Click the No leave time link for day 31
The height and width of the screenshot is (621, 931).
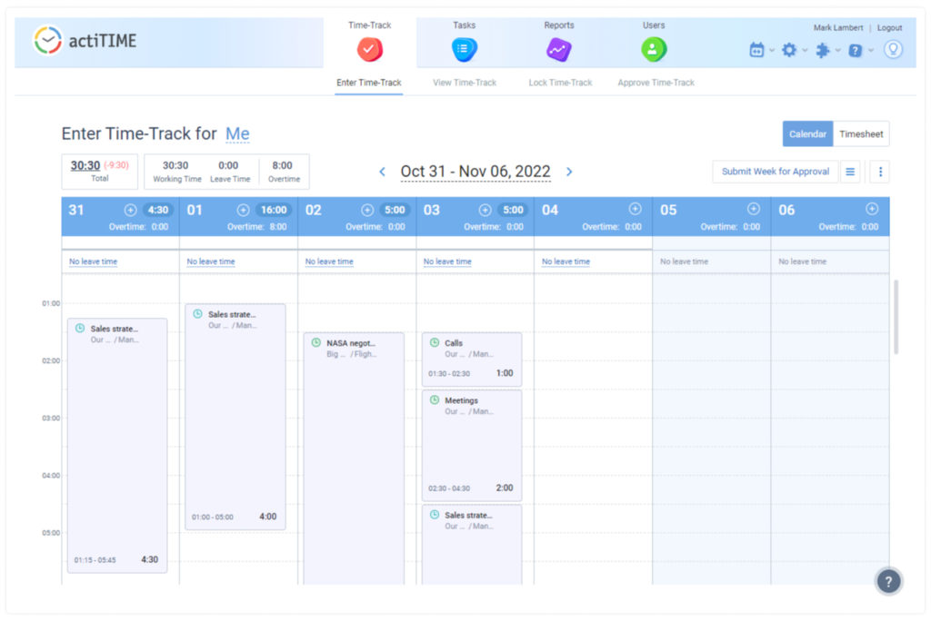pyautogui.click(x=92, y=261)
